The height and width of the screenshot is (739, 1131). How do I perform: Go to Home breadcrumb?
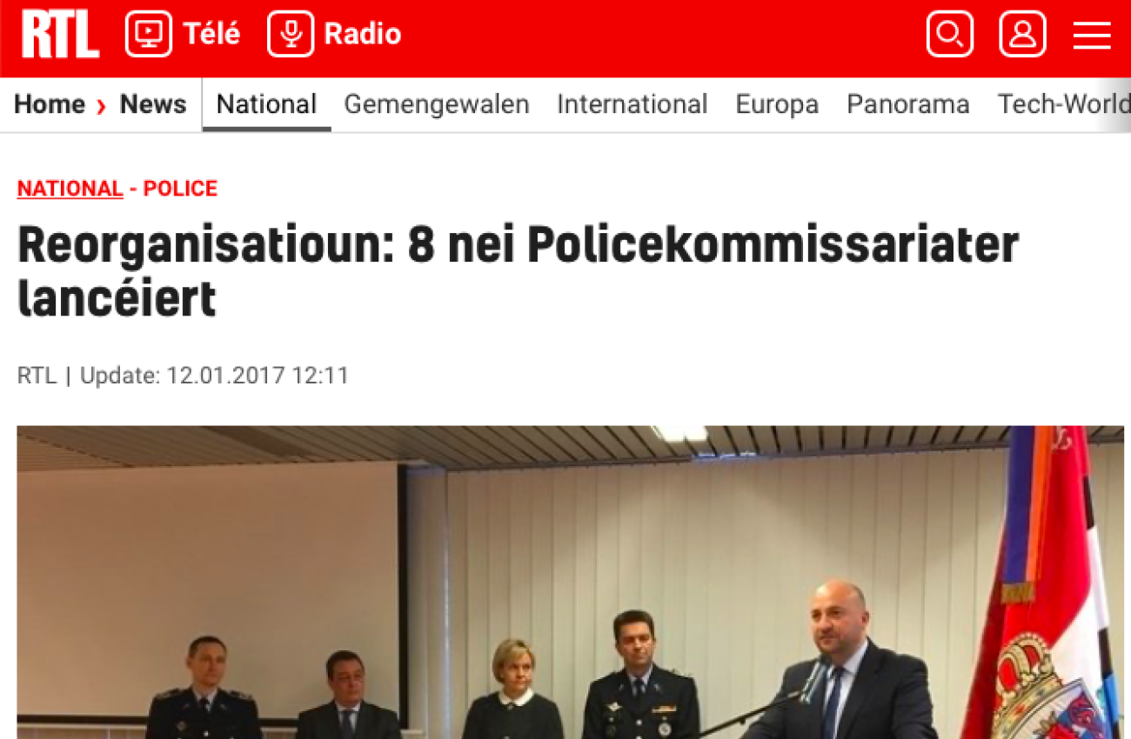tap(50, 104)
